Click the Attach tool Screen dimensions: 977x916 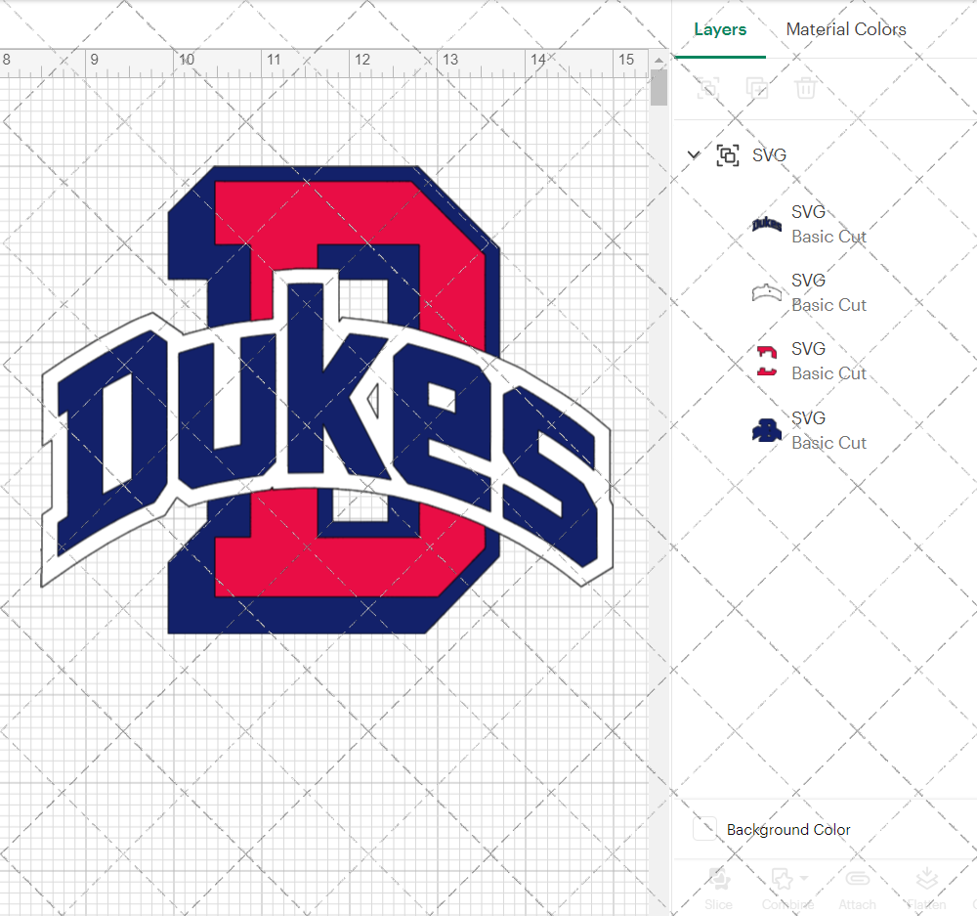pos(858,889)
